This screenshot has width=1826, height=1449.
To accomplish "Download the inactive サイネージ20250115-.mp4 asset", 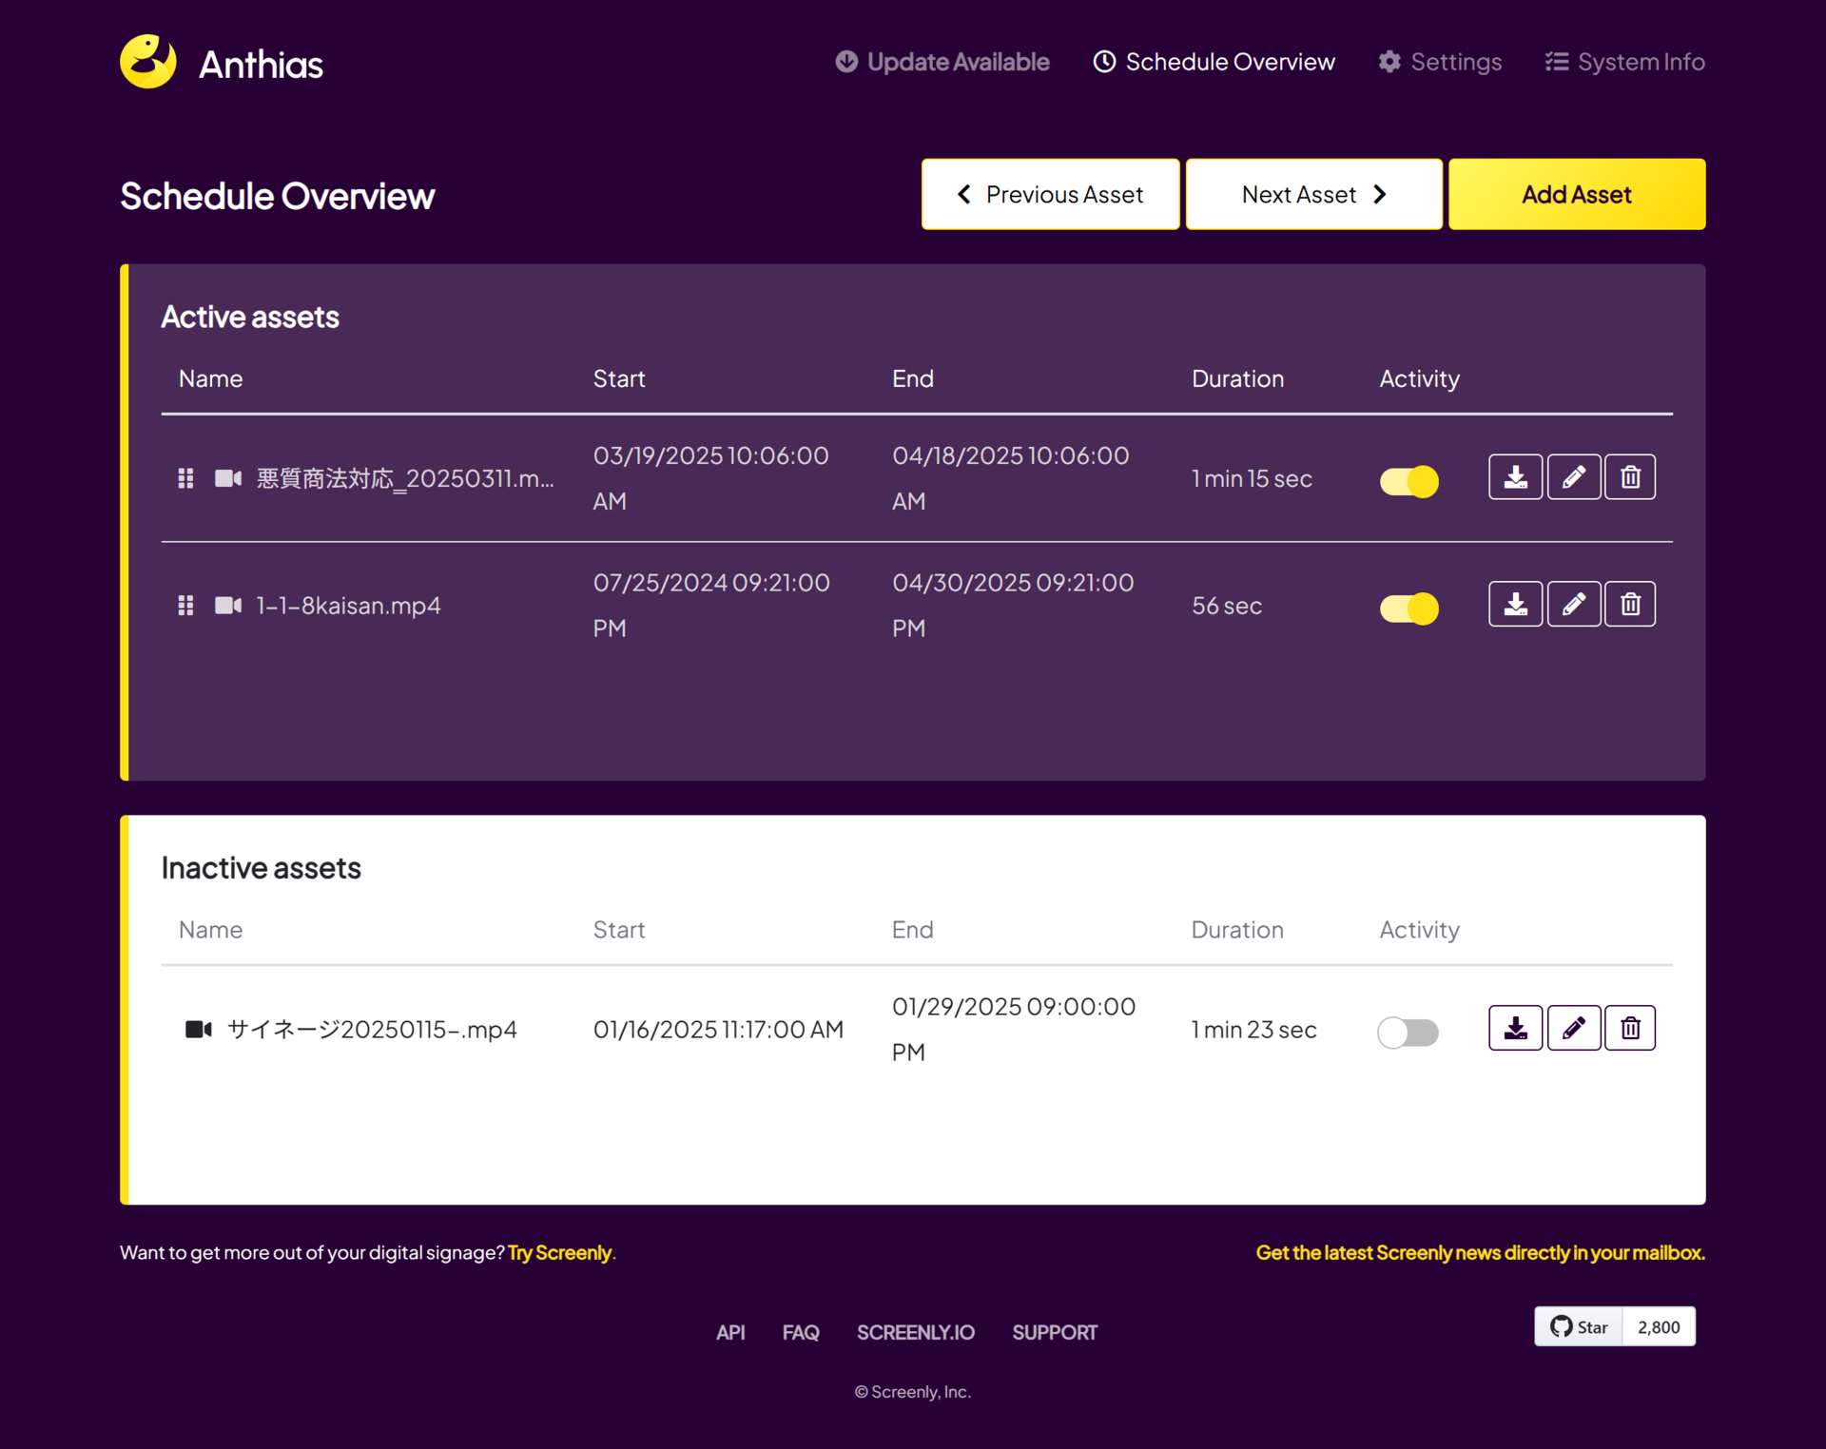I will (1515, 1028).
